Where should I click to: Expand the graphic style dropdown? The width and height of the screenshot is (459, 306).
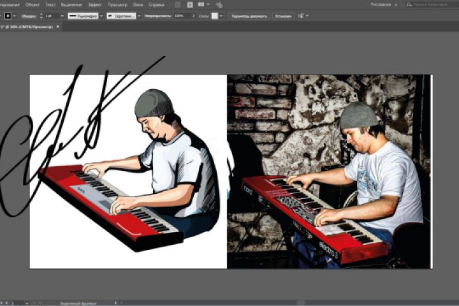pyautogui.click(x=221, y=16)
